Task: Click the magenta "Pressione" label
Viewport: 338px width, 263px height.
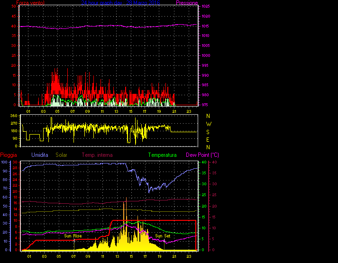Action: coord(187,3)
